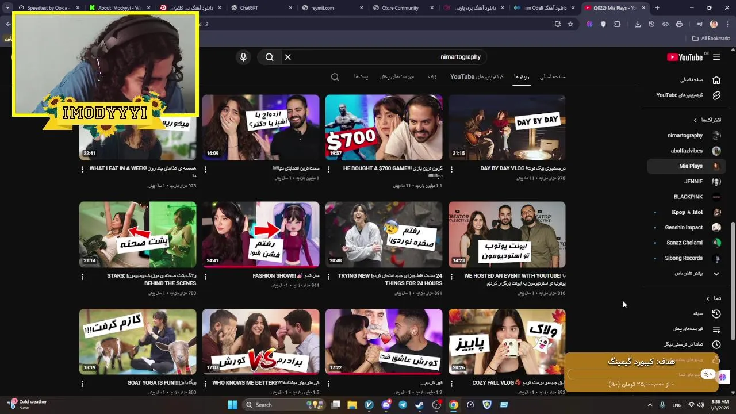
Task: Open the YouTube home logo
Action: point(685,57)
